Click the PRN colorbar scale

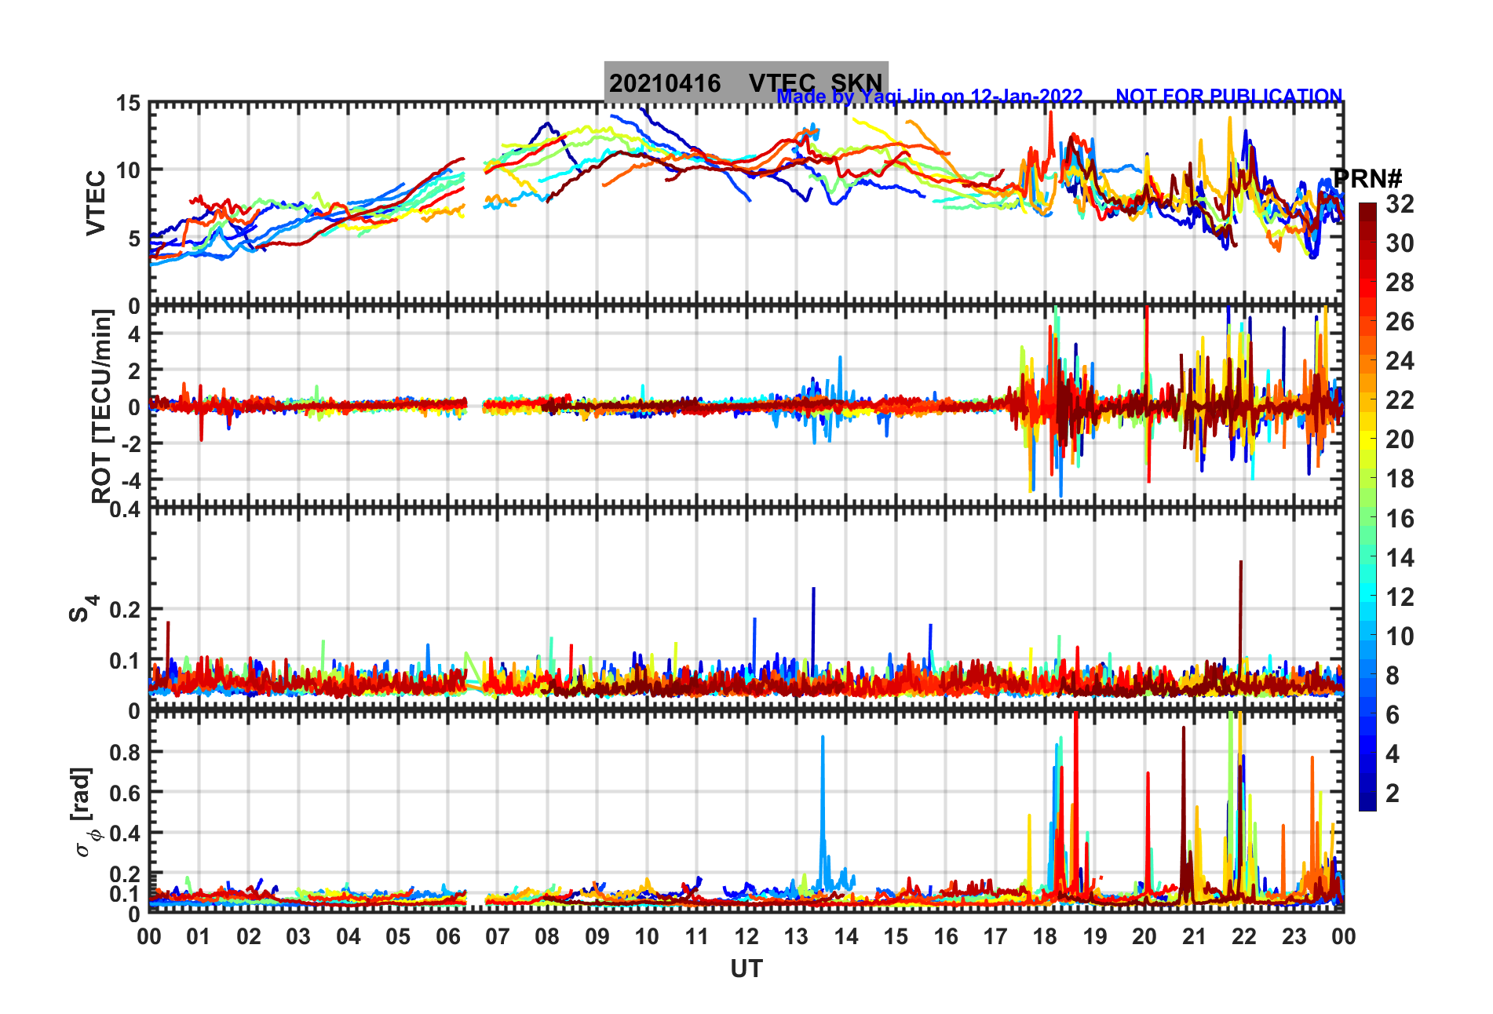(x=1368, y=507)
